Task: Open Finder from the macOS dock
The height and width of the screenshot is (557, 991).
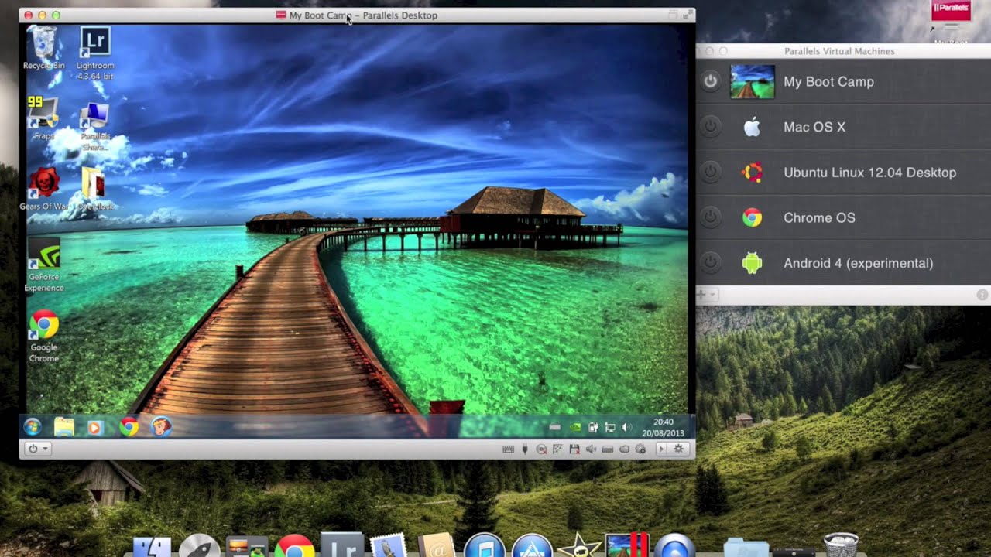Action: click(153, 546)
